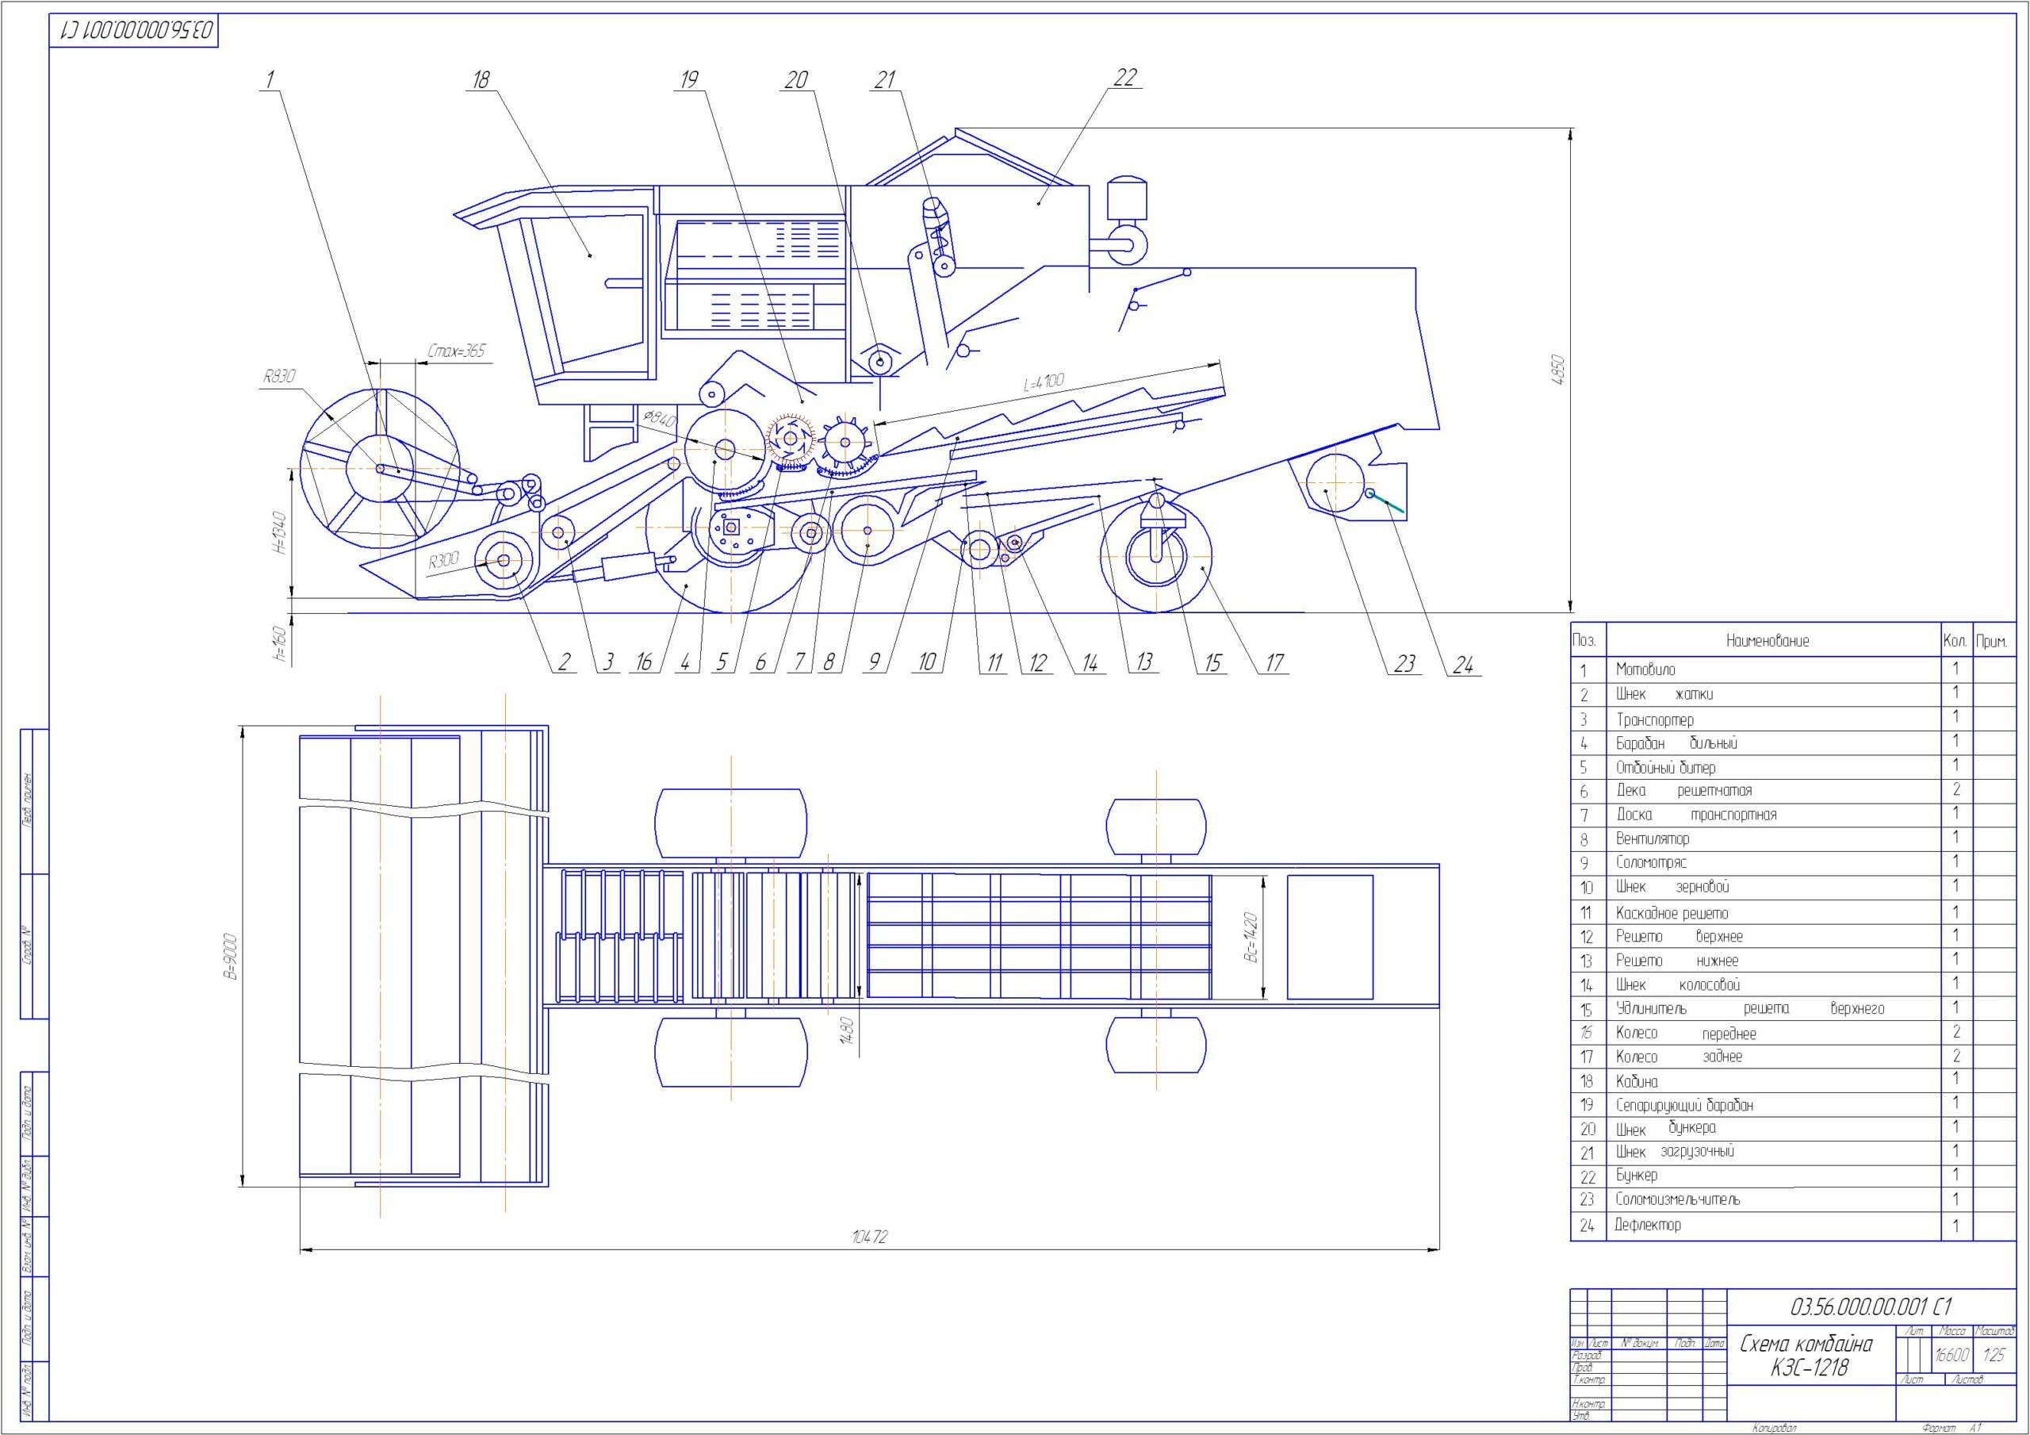This screenshot has height=1435, width=2030.
Task: Click the 'h=160' dimension text
Action: pos(280,644)
